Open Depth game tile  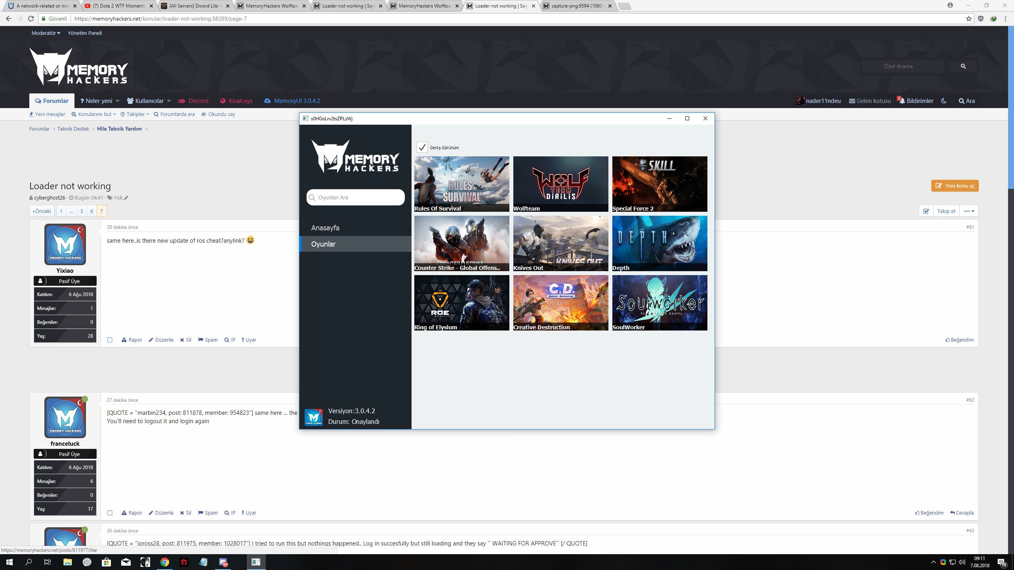[660, 243]
